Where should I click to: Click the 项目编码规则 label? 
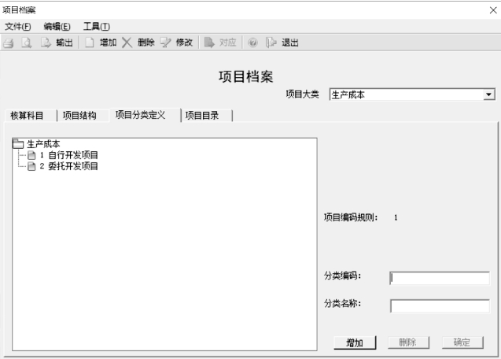[351, 217]
